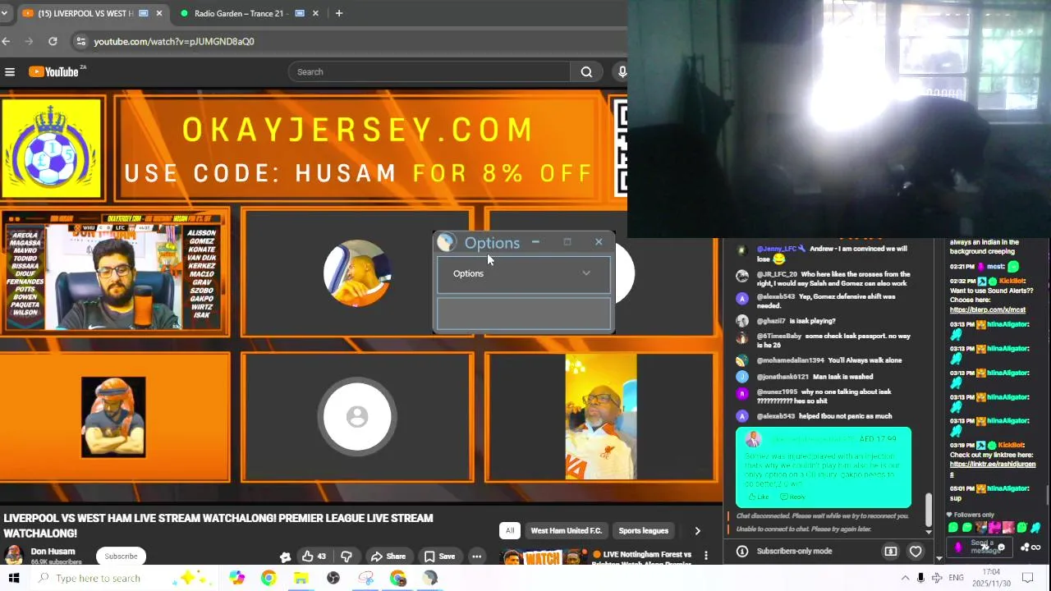Open the Windows Start menu
The height and width of the screenshot is (591, 1051).
point(14,578)
